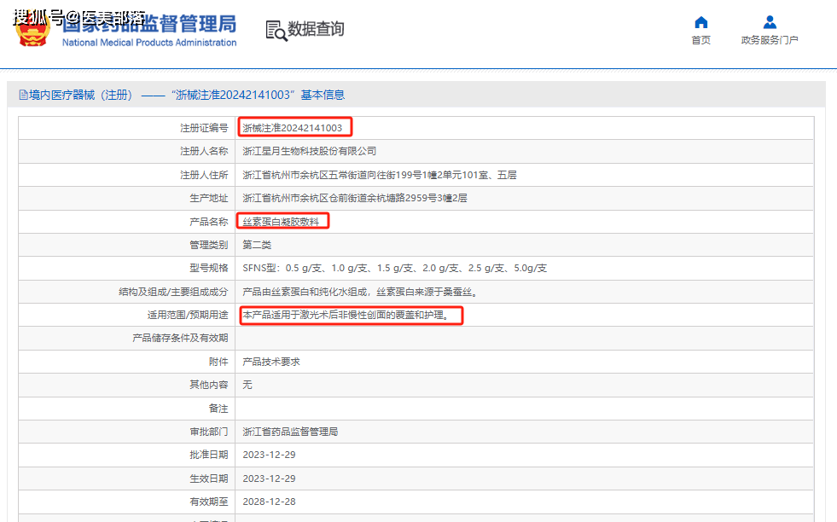Open the 政务服务门户 user icon
This screenshot has width=837, height=522.
tap(770, 22)
